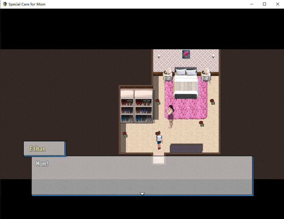Viewport: 284px width, 219px height.
Task: Click the dialogue continue arrow indicator
Action: click(142, 194)
